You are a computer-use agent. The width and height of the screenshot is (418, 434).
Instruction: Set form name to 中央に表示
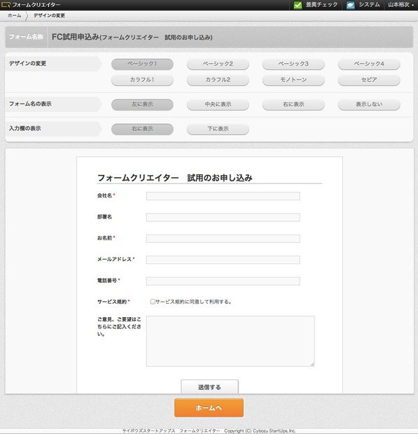point(218,104)
